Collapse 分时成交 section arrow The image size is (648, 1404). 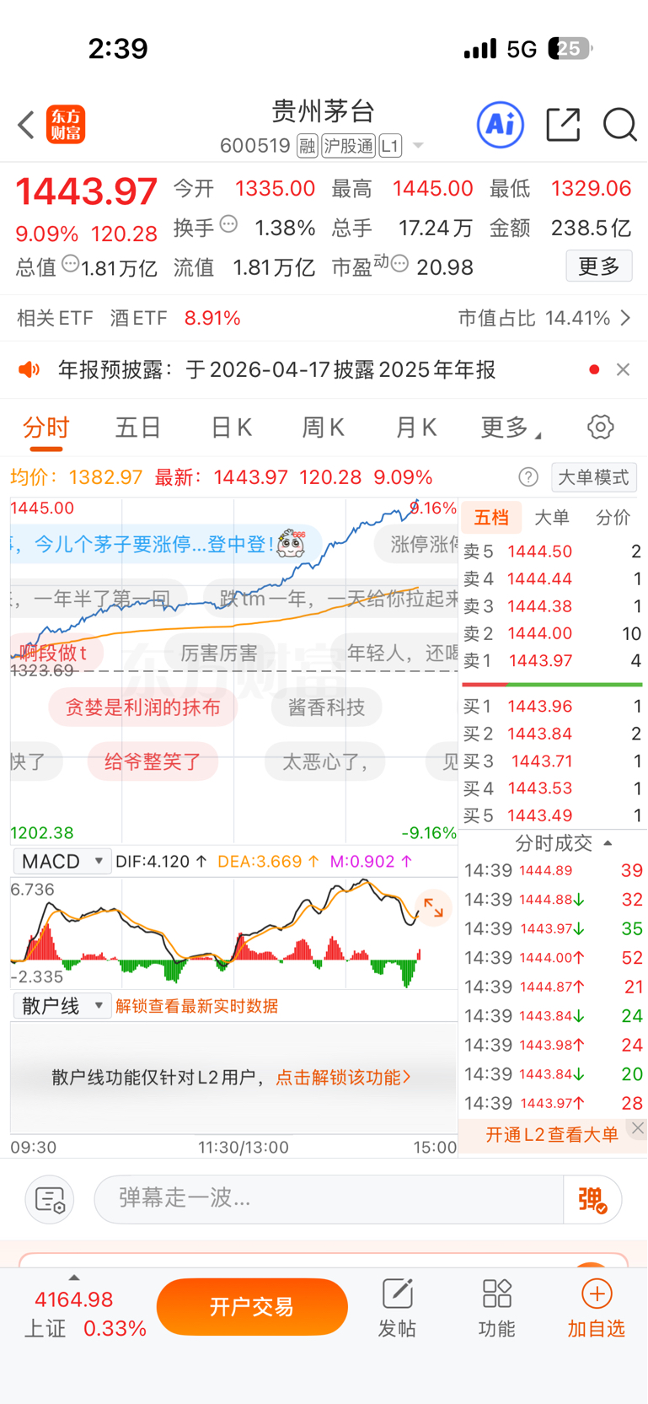608,843
